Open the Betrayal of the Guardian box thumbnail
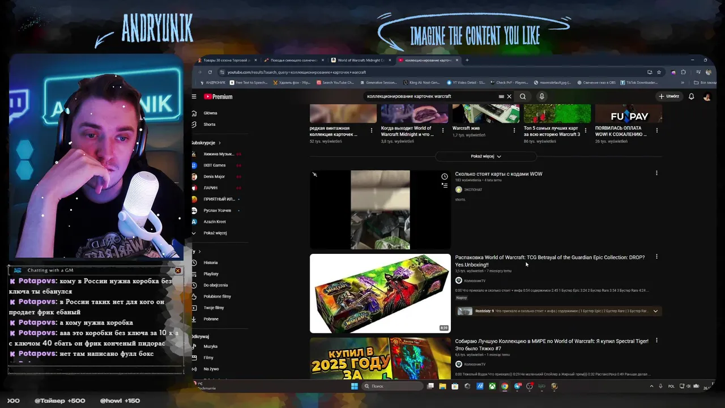725x408 pixels. point(380,293)
